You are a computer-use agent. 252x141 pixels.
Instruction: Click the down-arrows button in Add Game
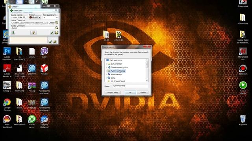pos(33,33)
